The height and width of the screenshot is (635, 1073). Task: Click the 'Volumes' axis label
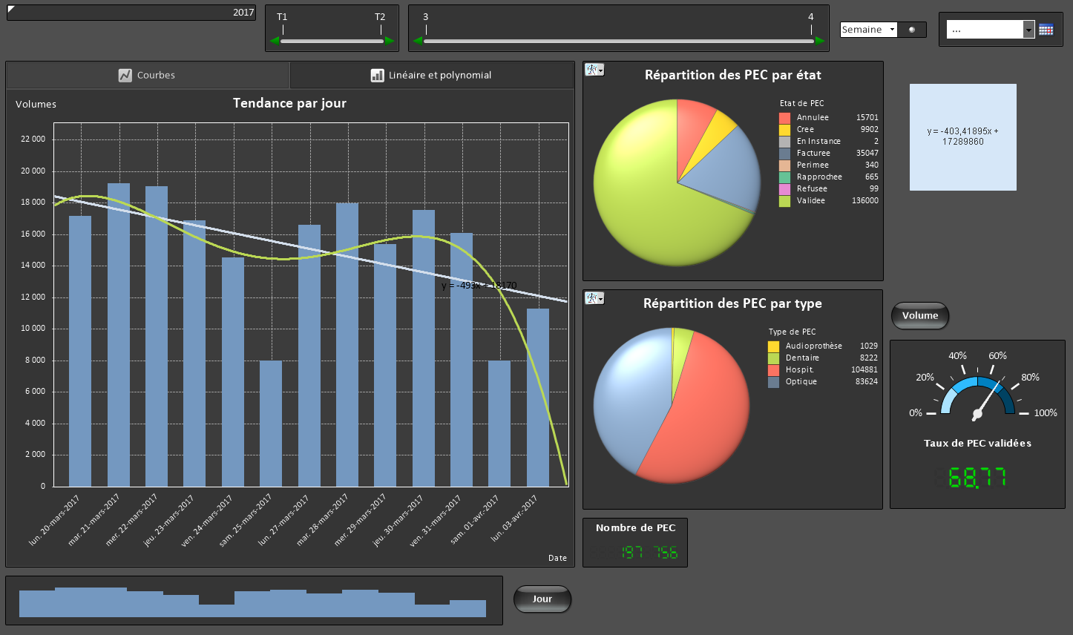36,105
